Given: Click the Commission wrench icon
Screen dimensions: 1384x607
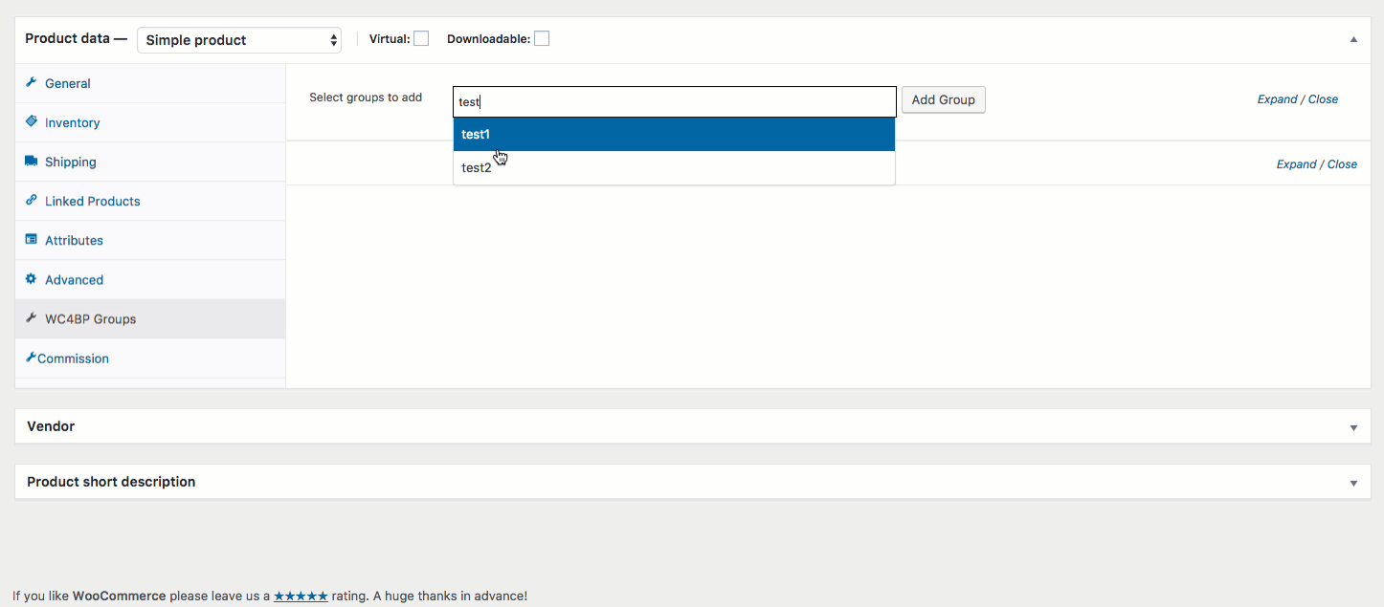Looking at the screenshot, I should point(32,358).
